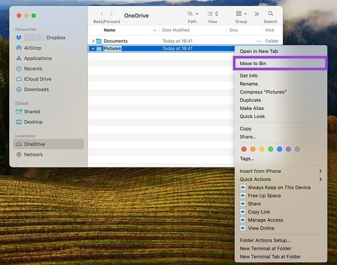
Task: Apply the orange tag color
Action: [x=253, y=149]
